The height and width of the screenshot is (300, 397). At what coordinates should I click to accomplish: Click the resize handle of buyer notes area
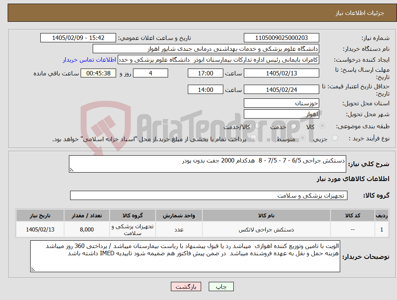coord(33,270)
